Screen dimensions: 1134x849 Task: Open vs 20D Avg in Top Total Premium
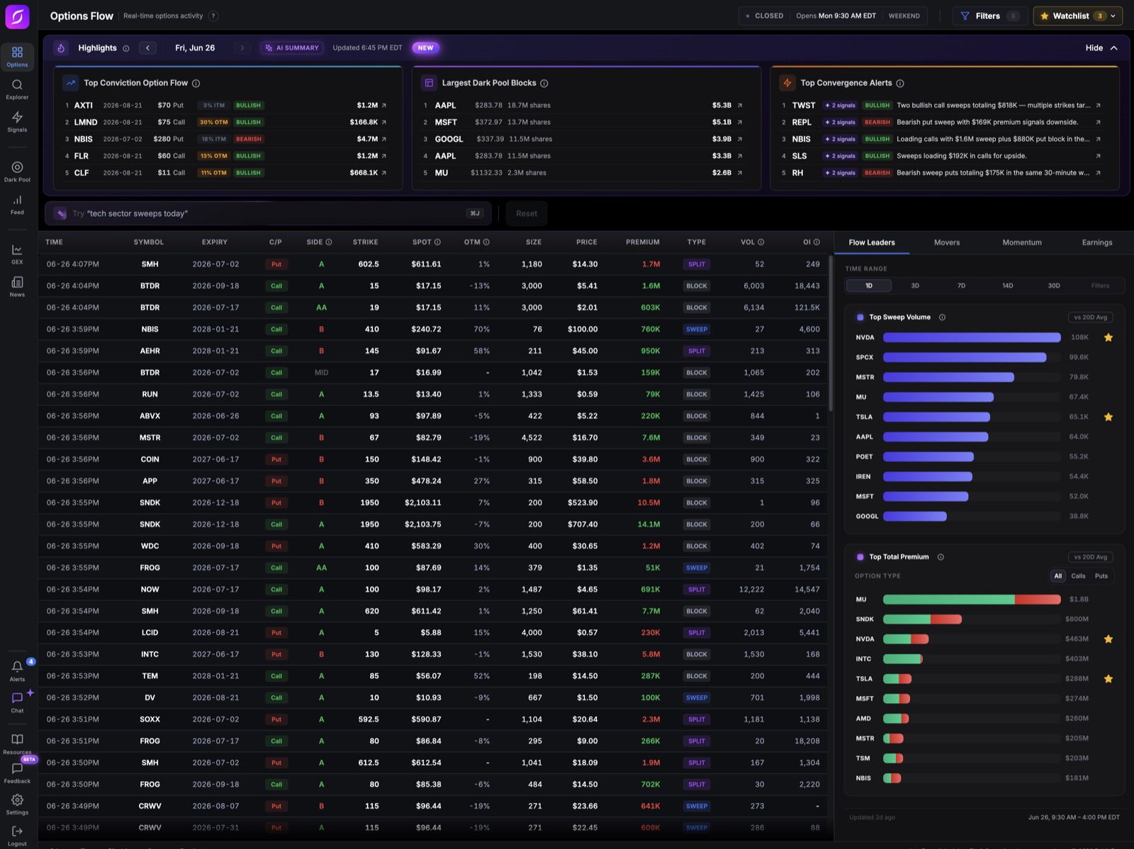coord(1090,557)
